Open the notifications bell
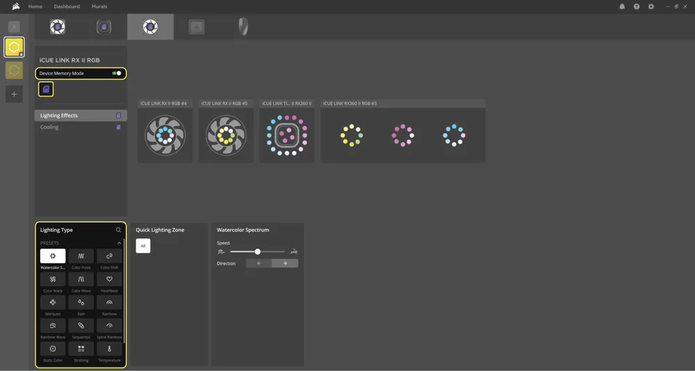Screen dimensions: 695x371 (x=622, y=7)
